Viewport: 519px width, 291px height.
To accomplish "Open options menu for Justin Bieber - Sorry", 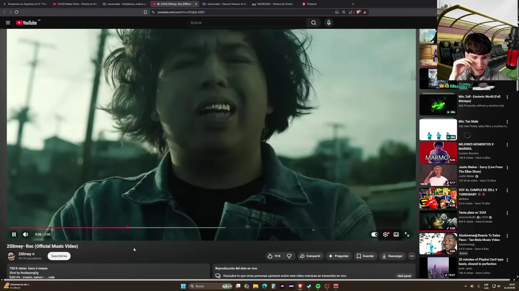I will [x=507, y=167].
